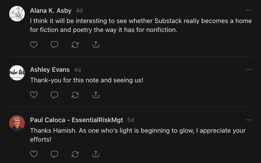Restack Alana K. Asby's note

[x=75, y=44]
